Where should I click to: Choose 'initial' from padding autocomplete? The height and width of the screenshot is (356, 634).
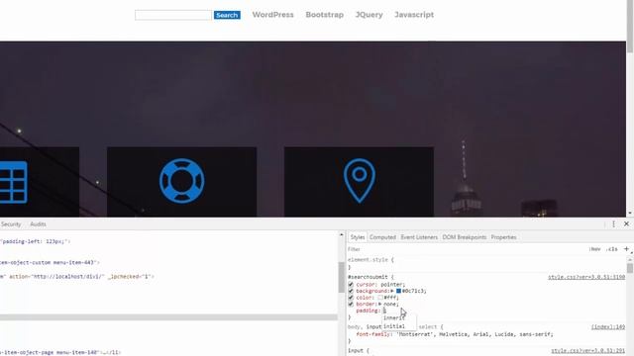[x=394, y=326]
